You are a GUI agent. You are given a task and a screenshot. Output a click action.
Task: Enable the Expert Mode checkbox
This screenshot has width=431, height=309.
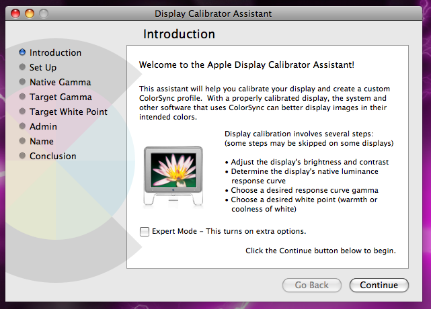[x=145, y=232]
